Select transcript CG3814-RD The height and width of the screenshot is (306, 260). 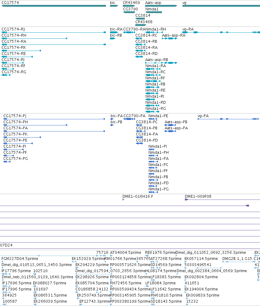[139, 57]
